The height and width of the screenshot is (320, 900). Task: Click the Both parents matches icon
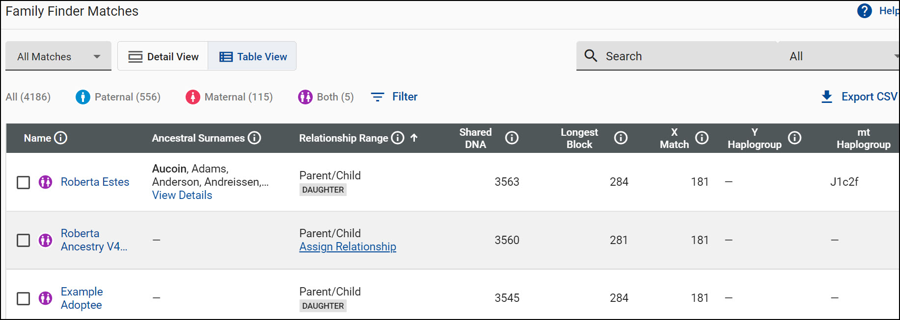click(305, 97)
